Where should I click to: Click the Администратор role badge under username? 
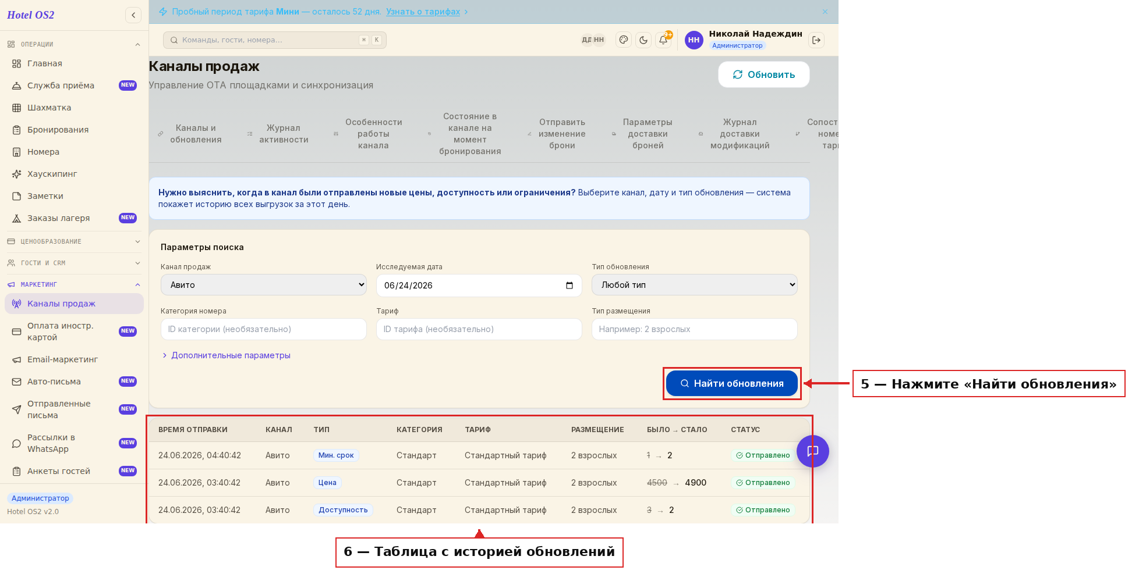pos(737,45)
